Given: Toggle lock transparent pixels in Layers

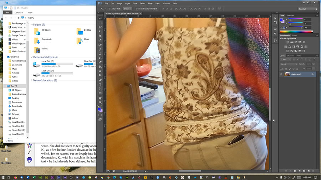Looking at the screenshot, I should (x=286, y=69).
